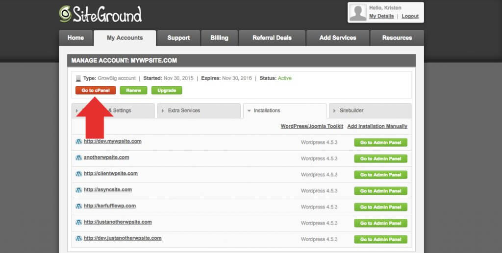This screenshot has width=502, height=253.
Task: Open the Referral Deals tab
Action: tap(272, 38)
